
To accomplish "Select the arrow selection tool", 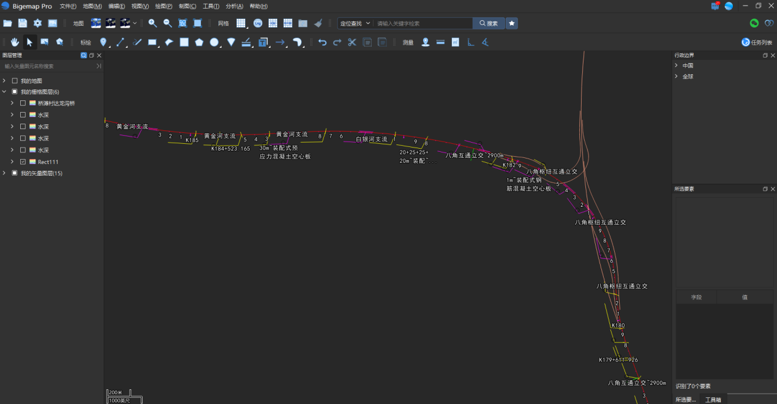I will (28, 42).
